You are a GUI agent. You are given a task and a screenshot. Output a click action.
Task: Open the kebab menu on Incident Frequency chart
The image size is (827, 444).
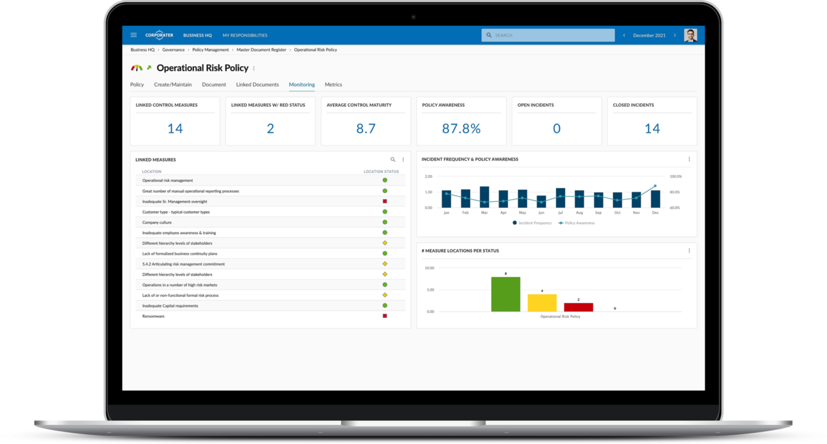click(x=689, y=159)
